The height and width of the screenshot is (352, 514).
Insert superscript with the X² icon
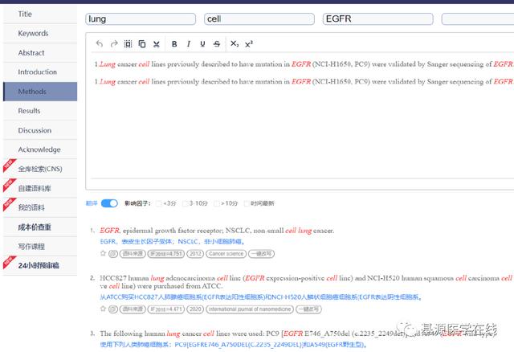249,44
